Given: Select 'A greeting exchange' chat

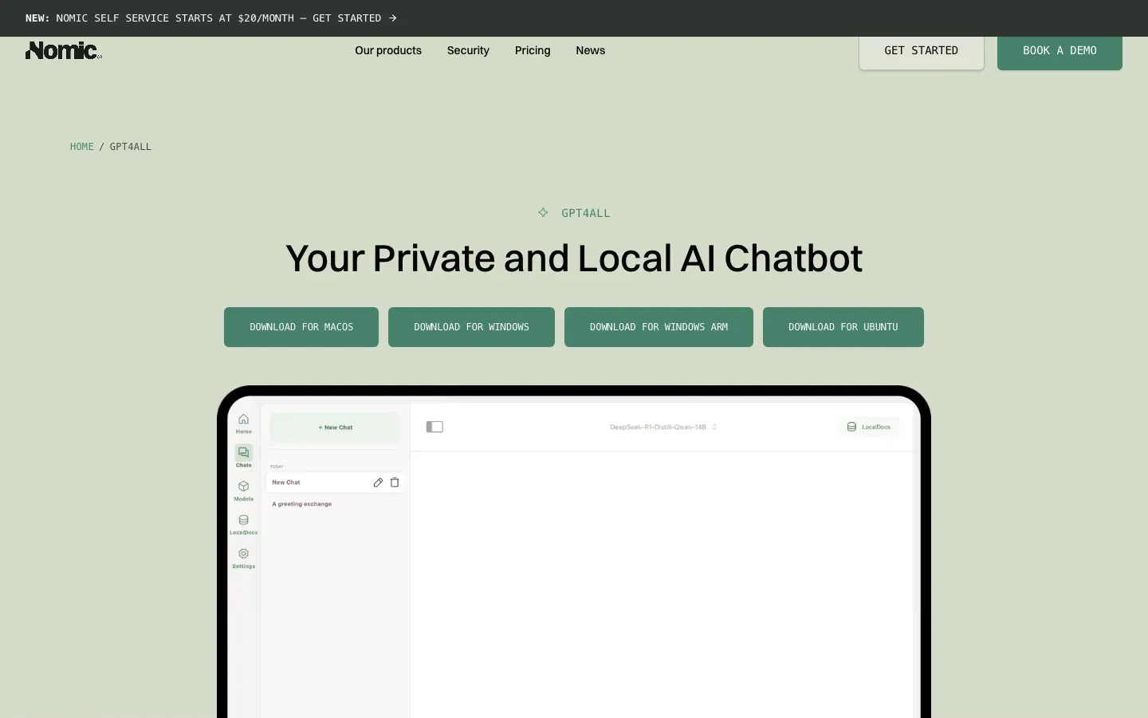Looking at the screenshot, I should click(302, 503).
